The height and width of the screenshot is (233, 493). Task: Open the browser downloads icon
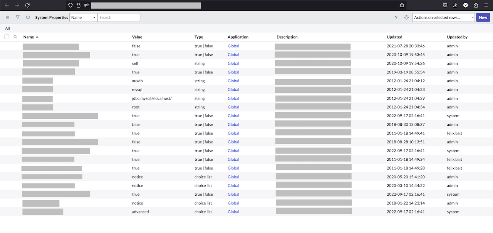click(455, 5)
